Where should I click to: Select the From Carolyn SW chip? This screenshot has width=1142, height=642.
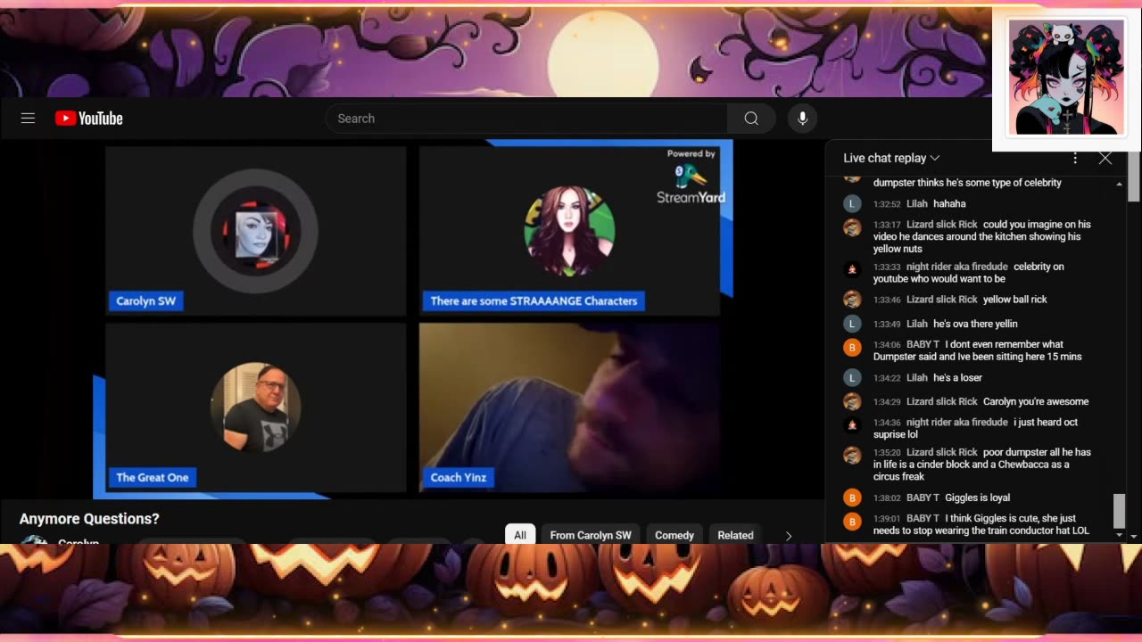coord(591,535)
